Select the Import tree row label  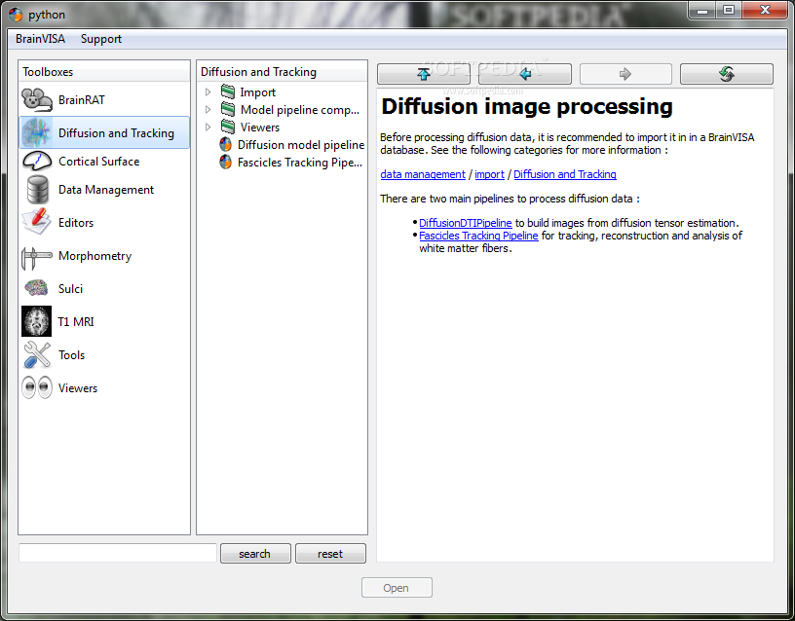point(257,92)
